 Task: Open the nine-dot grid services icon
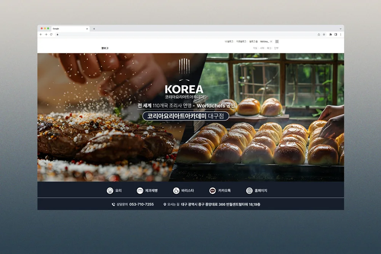coord(277,42)
